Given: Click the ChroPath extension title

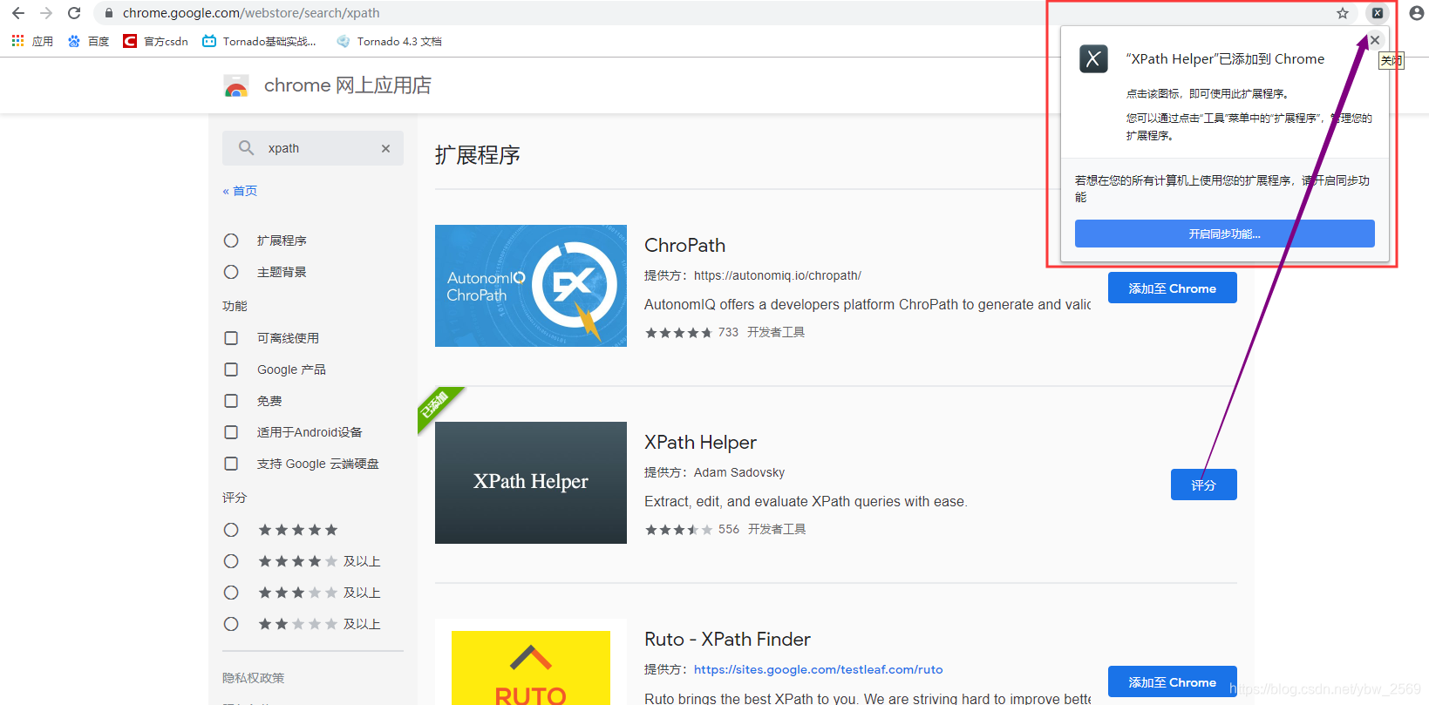Looking at the screenshot, I should click(x=684, y=246).
